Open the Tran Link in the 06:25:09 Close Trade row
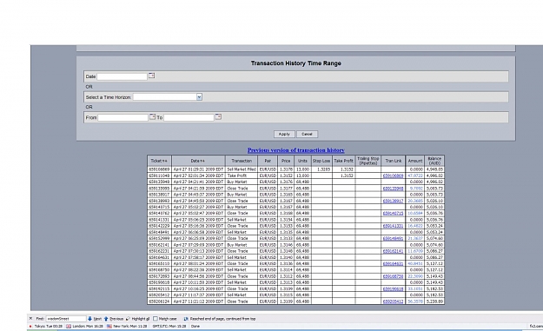This screenshot has width=543, height=331. [x=393, y=239]
